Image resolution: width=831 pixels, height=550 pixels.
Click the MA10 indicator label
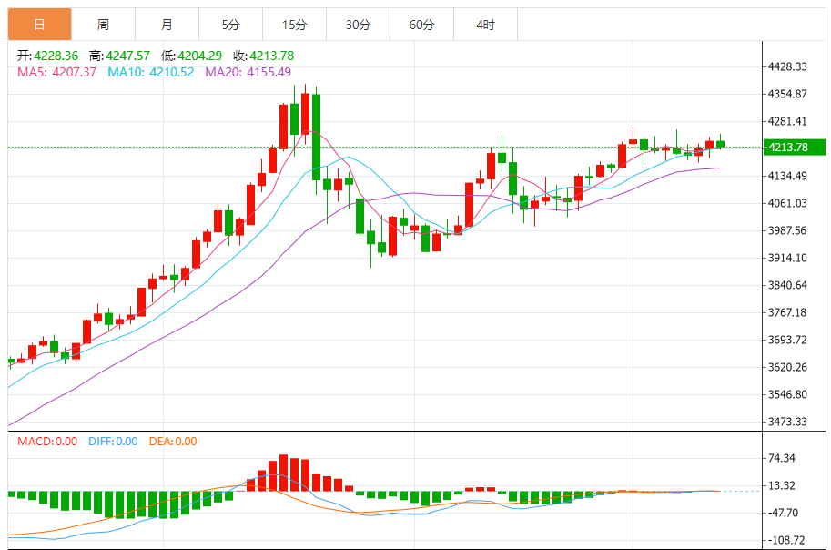click(150, 72)
